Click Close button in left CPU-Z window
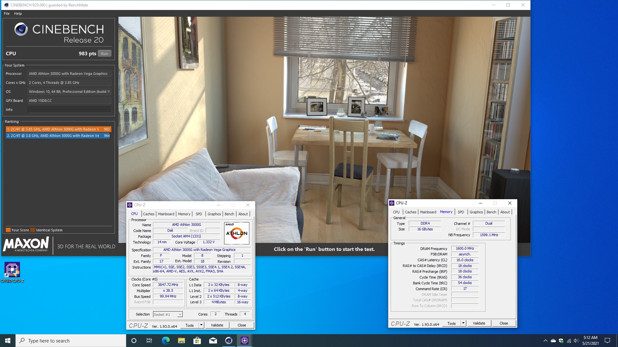Screen dimensions: 618x347 242,325
